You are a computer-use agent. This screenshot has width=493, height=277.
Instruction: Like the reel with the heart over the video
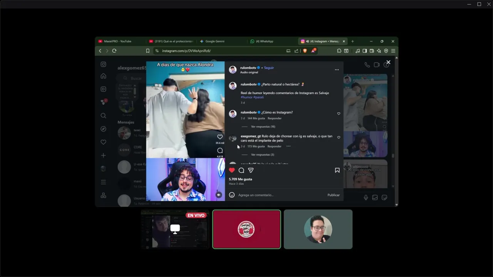220,137
